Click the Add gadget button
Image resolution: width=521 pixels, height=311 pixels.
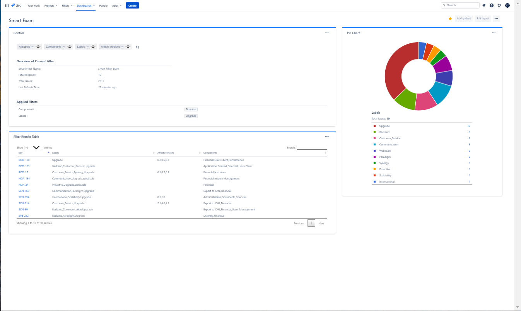coord(464,19)
